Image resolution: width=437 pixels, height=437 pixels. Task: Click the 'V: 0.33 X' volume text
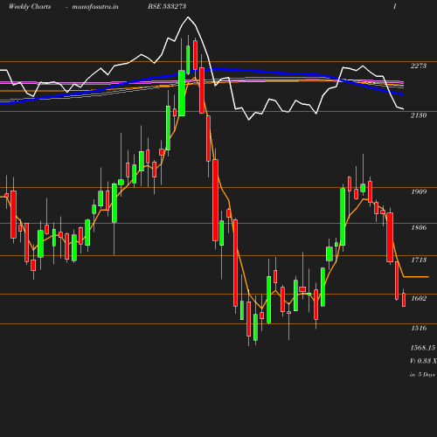[423, 361]
